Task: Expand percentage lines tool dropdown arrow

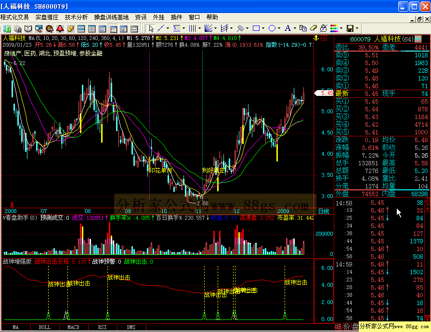Action: click(183, 28)
